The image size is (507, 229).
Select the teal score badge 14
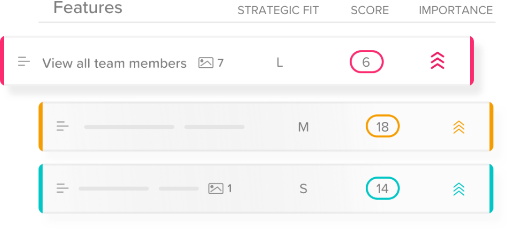pos(383,188)
